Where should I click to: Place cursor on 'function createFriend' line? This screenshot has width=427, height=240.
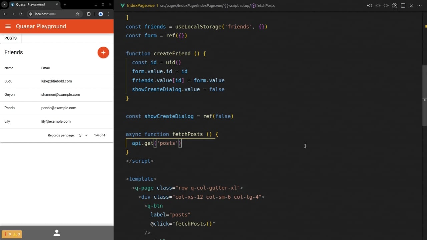click(x=166, y=53)
